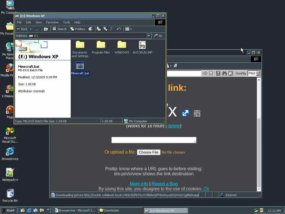Click the browser vertical scrollbar thumb
Screen dimensions: 285x214
tap(259, 153)
